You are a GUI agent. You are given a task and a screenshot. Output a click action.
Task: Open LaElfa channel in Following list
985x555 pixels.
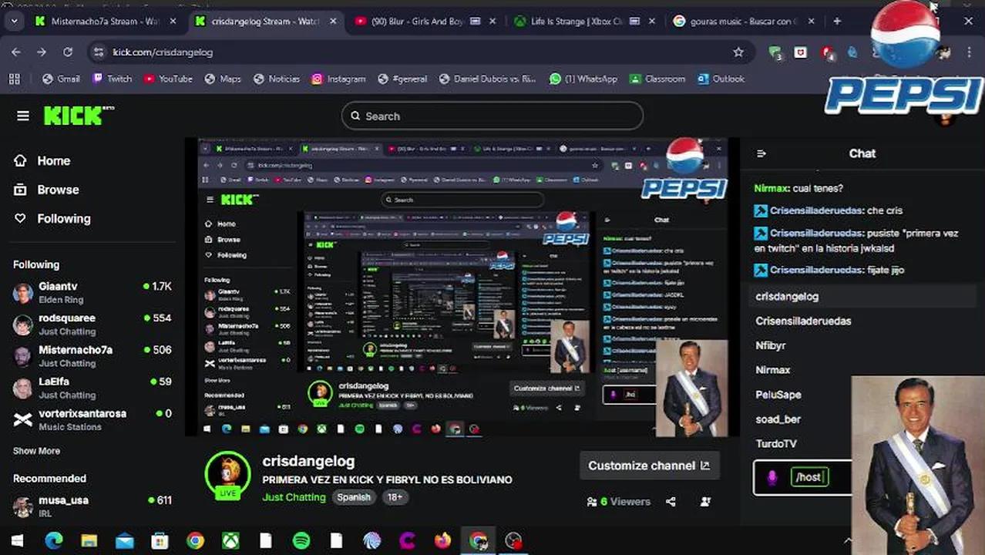[92, 387]
